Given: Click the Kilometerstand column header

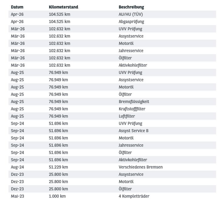Looking at the screenshot, I should (63, 7).
